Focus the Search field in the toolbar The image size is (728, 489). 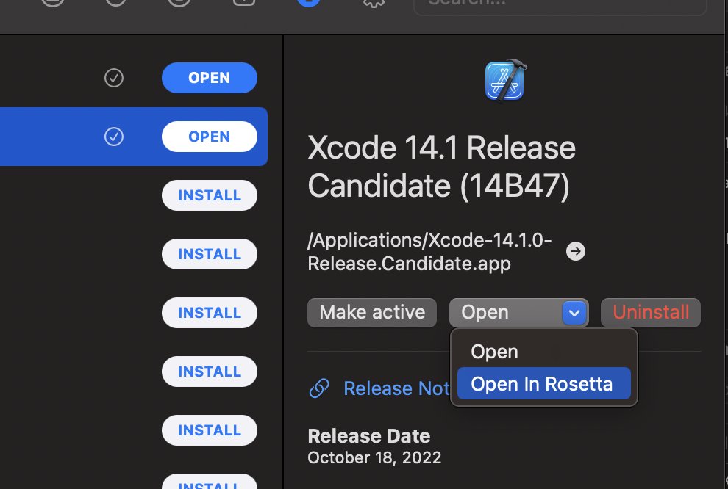click(560, 6)
